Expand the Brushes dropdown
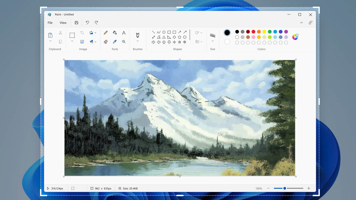 click(138, 41)
